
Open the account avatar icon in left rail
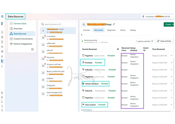tap(2, 24)
